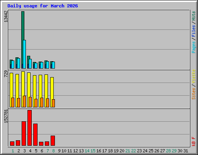Click the orange Sites bar for day 8
This screenshot has width=198, height=155.
point(53,103)
